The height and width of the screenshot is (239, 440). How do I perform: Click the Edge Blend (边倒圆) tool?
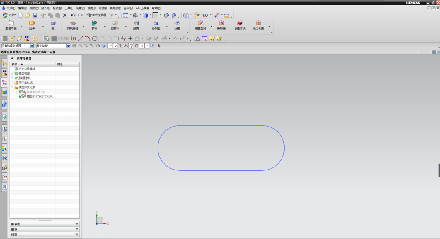tap(156, 24)
